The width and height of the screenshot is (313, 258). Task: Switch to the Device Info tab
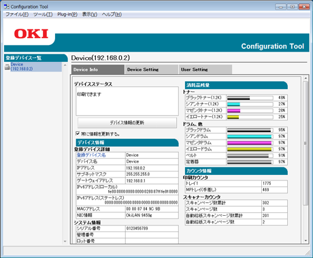[x=98, y=69]
